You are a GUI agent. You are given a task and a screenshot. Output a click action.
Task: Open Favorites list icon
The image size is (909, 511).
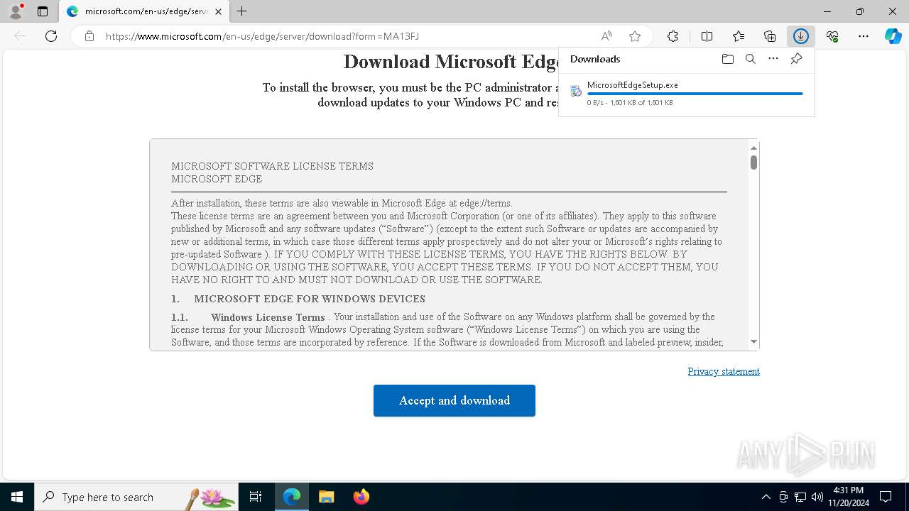[739, 36]
